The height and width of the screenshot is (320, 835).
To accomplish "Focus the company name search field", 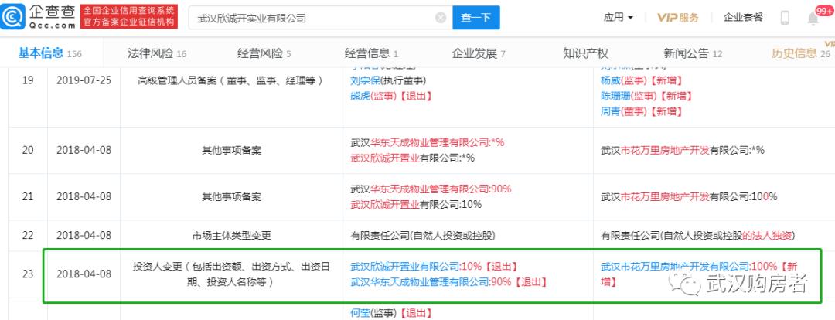I will (321, 18).
